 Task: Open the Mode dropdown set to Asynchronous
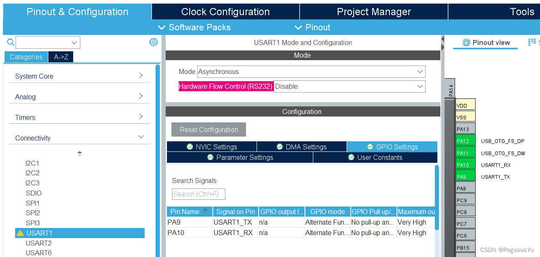311,72
